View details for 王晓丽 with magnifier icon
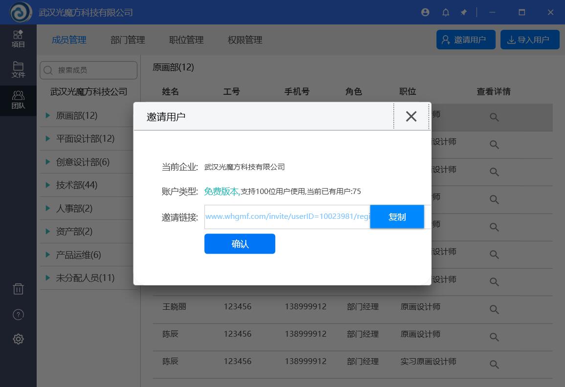 point(494,309)
